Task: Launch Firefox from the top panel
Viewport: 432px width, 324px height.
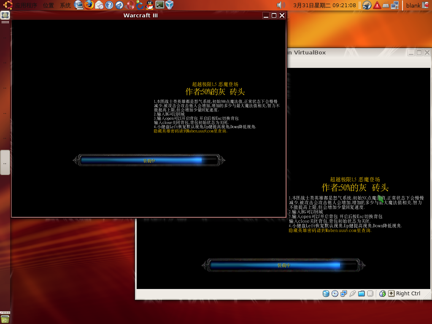Action: tap(89, 5)
